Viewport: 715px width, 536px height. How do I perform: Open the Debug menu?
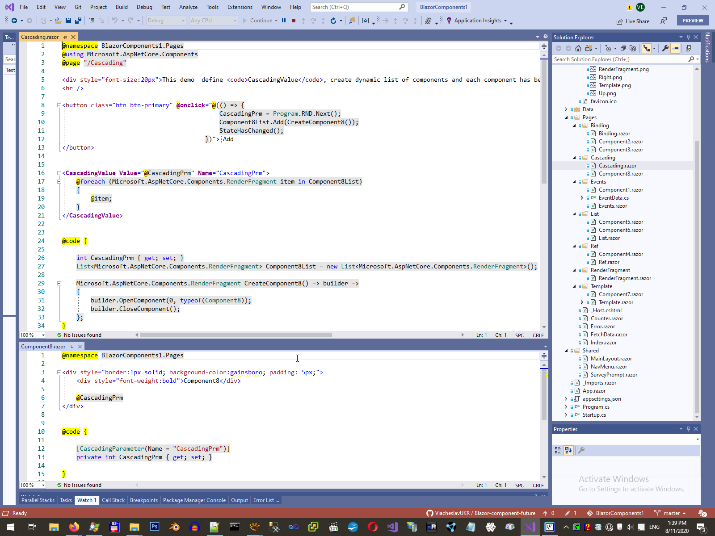(144, 7)
